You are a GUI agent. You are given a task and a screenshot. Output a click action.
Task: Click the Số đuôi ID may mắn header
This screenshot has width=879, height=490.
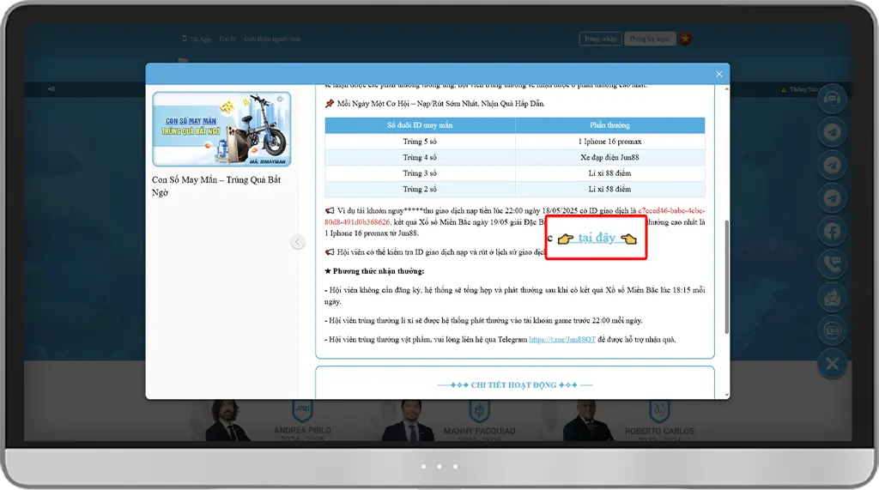click(420, 125)
